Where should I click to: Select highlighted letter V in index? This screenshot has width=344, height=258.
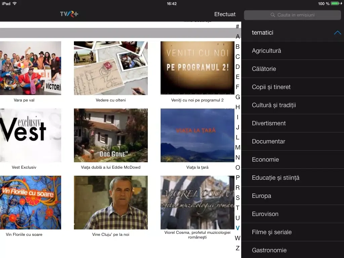click(238, 228)
